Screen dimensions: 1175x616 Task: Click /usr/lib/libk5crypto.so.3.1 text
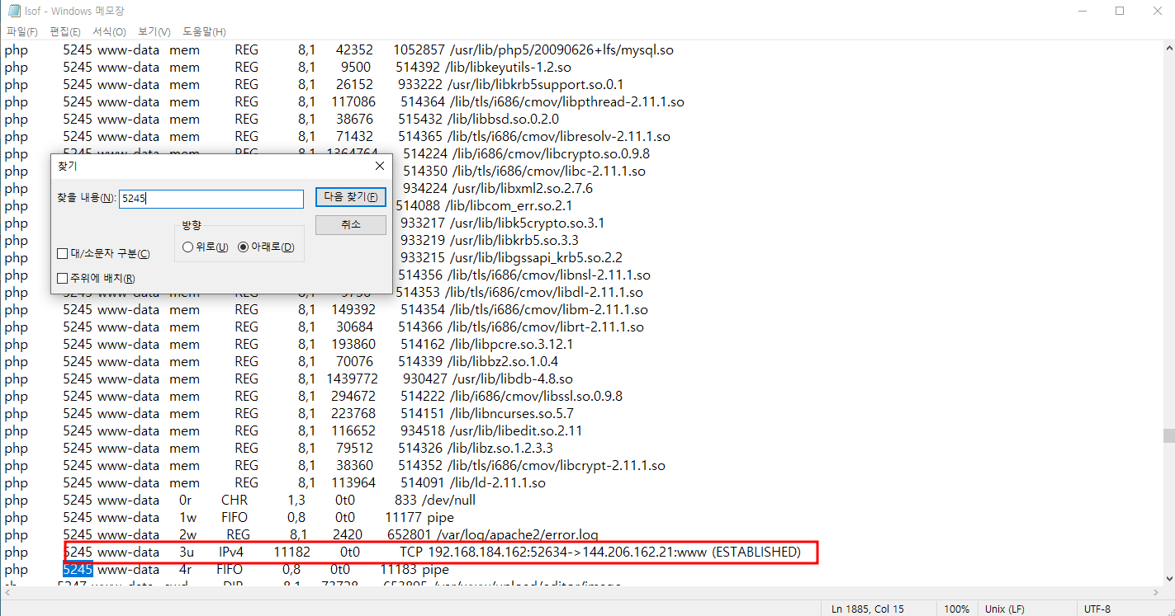point(527,223)
